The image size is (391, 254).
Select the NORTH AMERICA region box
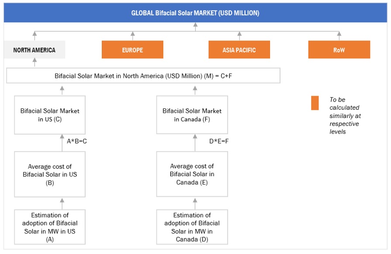coord(35,50)
